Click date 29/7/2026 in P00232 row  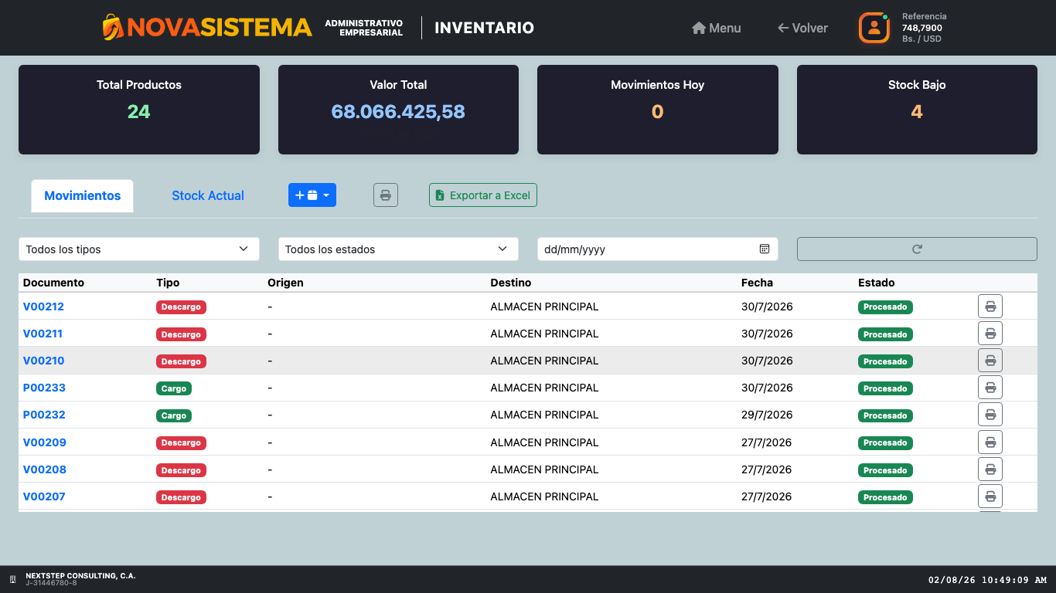click(x=767, y=415)
